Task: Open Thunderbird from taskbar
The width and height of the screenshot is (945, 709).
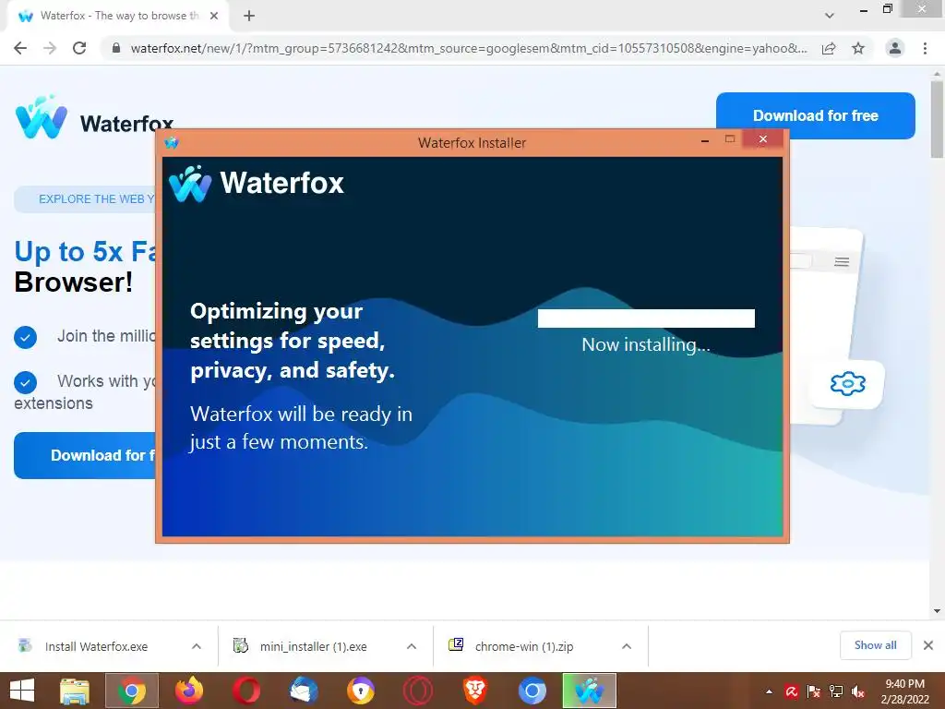Action: (303, 691)
